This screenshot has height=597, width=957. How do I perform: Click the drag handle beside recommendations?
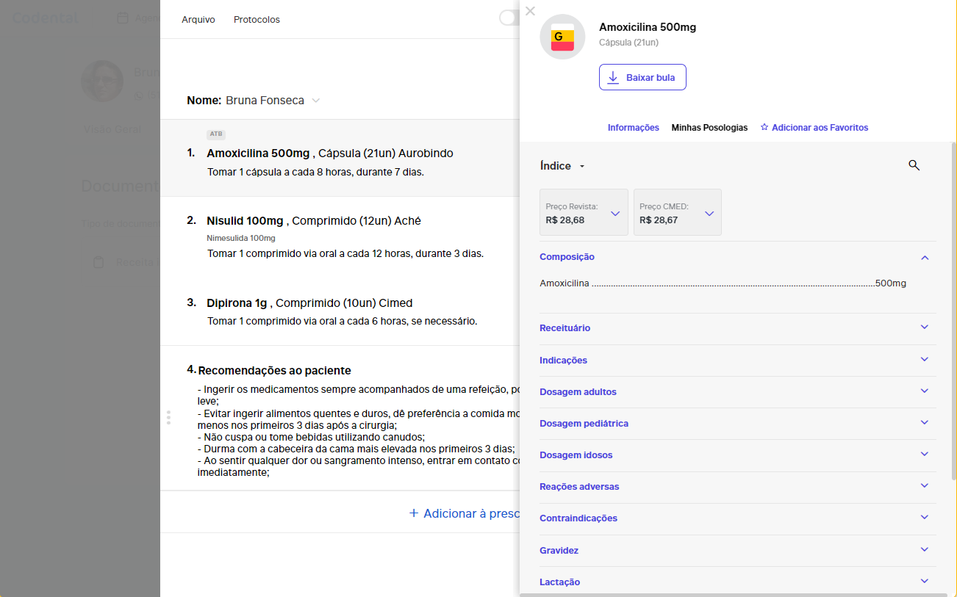click(168, 418)
